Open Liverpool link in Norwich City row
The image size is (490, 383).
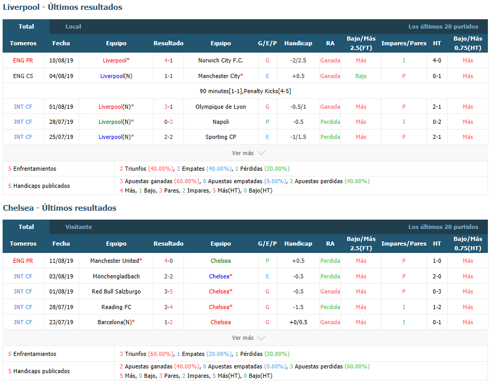point(116,60)
